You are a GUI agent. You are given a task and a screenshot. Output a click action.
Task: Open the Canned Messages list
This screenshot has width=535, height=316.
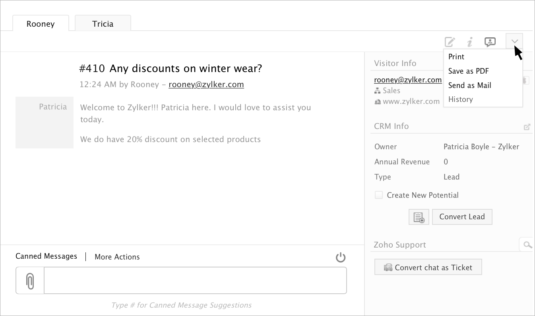(x=46, y=256)
